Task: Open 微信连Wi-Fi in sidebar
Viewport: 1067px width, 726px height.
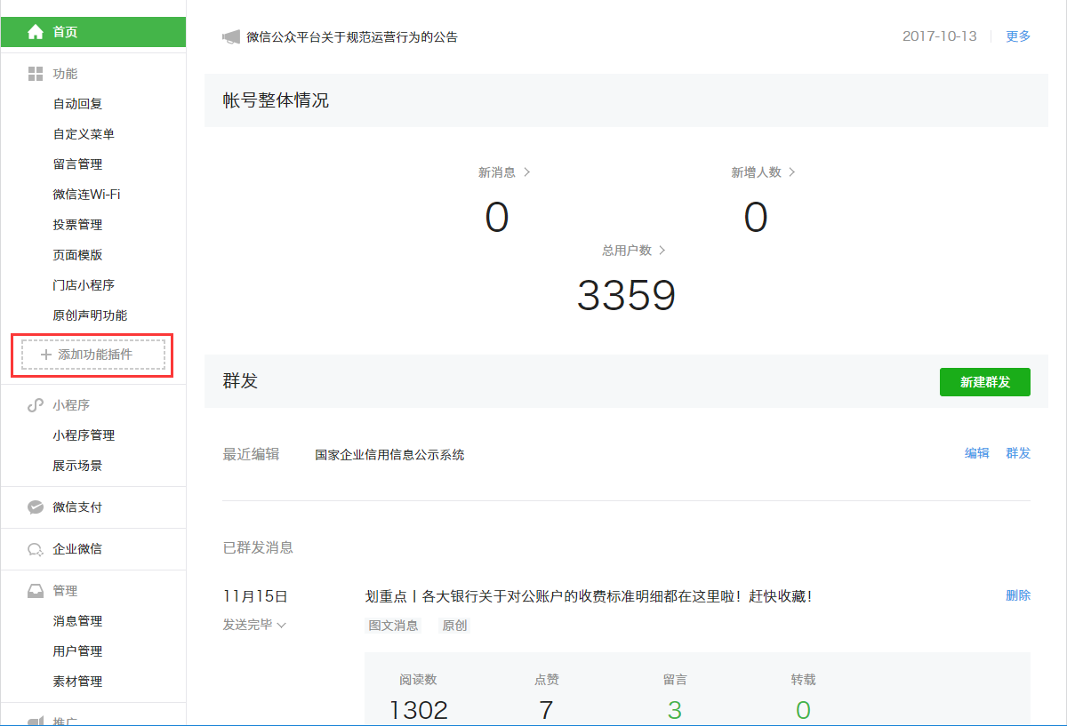Action: point(86,195)
